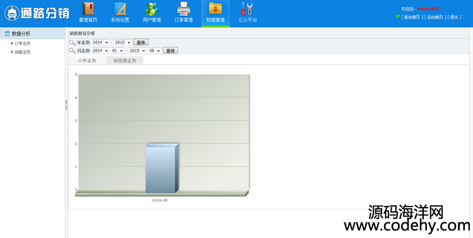The width and height of the screenshot is (473, 238).
Task: Collapse the left sidebar splitter handle
Action: point(66,105)
